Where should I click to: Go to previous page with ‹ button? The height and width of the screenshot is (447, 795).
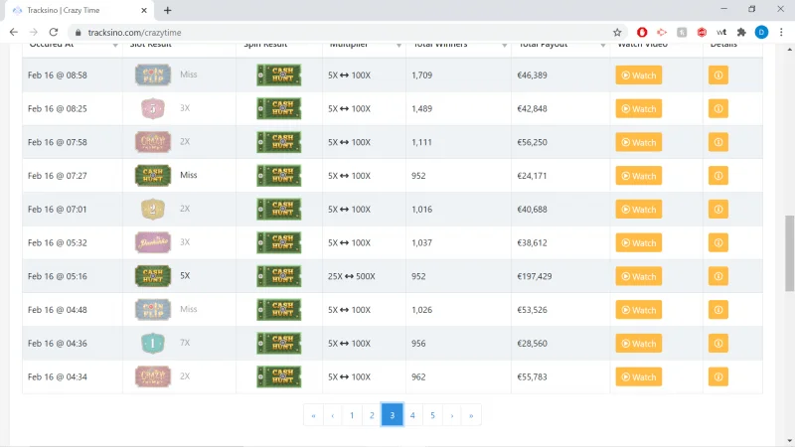click(x=333, y=415)
